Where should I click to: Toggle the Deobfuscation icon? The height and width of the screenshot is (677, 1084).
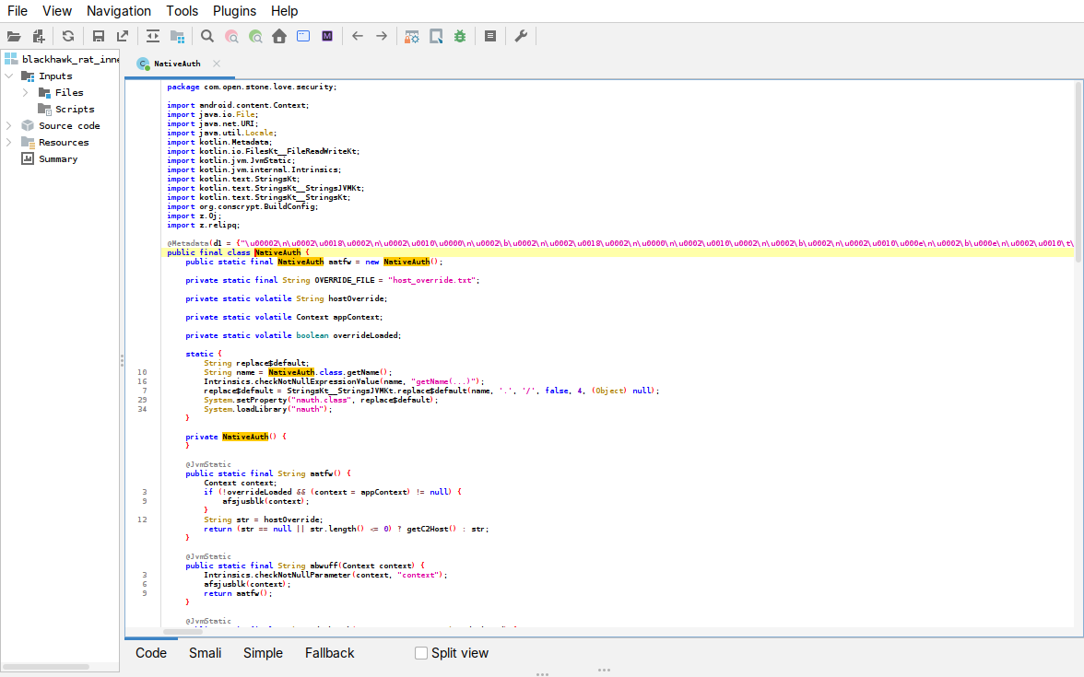(412, 37)
